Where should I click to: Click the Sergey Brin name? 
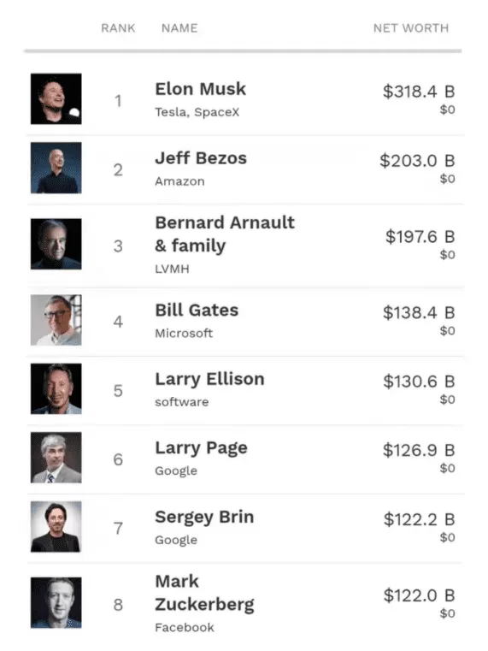click(204, 518)
